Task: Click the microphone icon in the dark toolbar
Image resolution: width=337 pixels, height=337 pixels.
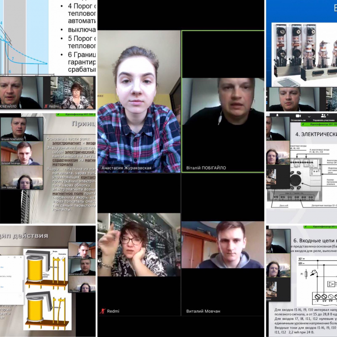Action: click(277, 115)
